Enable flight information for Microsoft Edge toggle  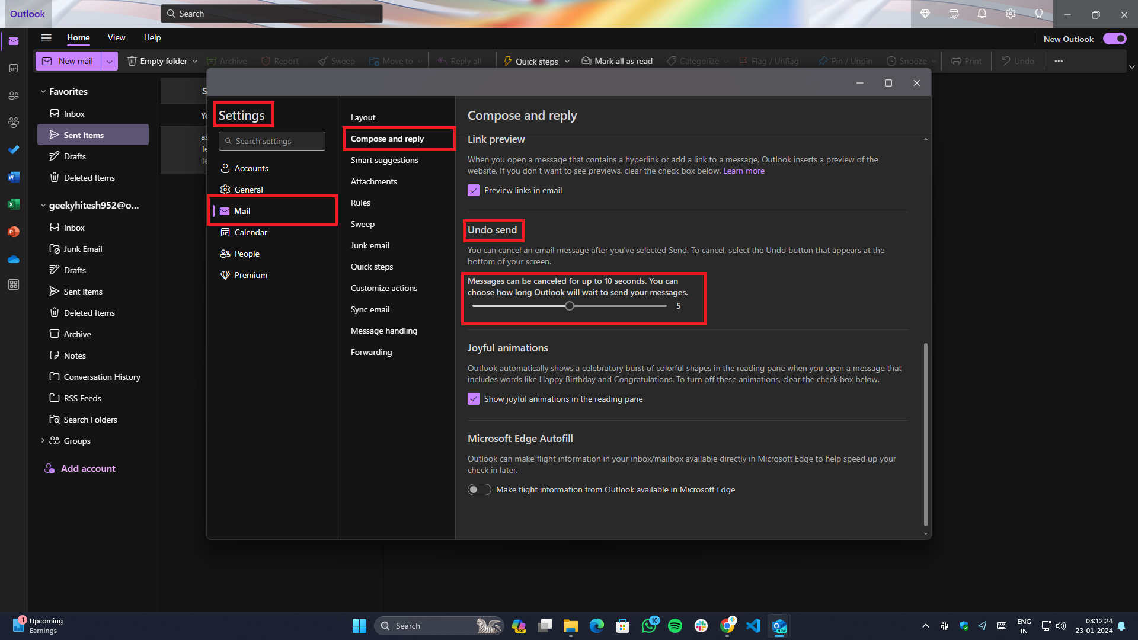point(479,489)
